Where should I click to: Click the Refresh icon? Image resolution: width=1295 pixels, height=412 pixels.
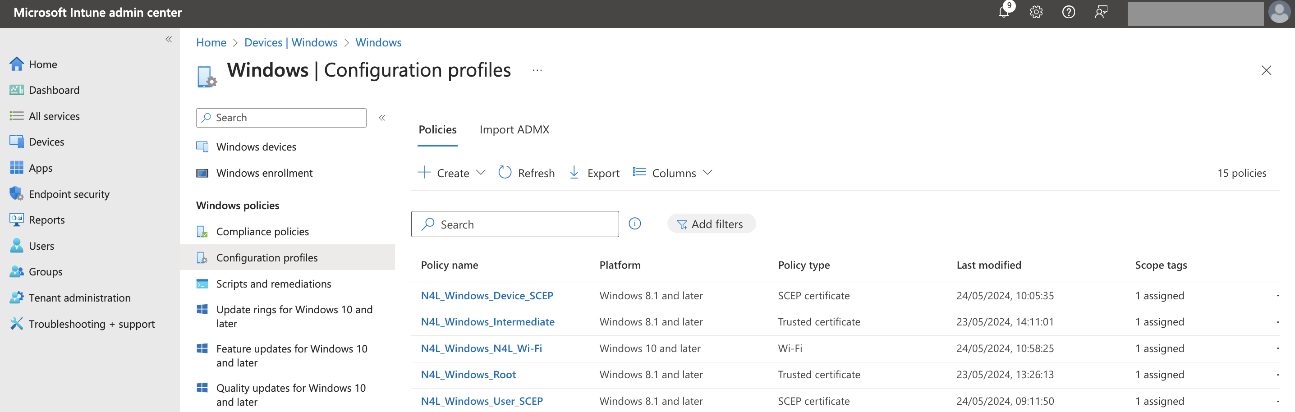[x=505, y=172]
